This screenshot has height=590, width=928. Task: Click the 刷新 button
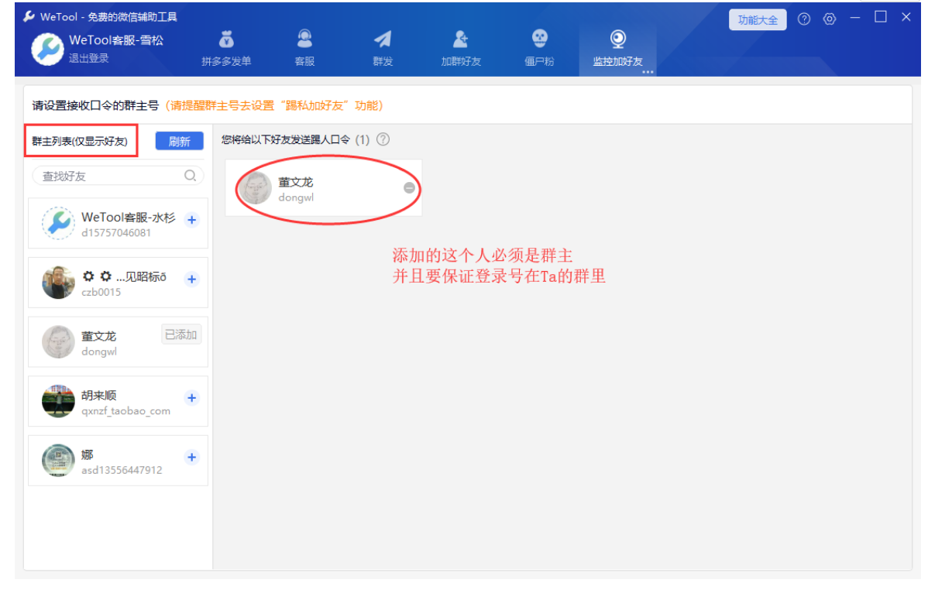(180, 142)
